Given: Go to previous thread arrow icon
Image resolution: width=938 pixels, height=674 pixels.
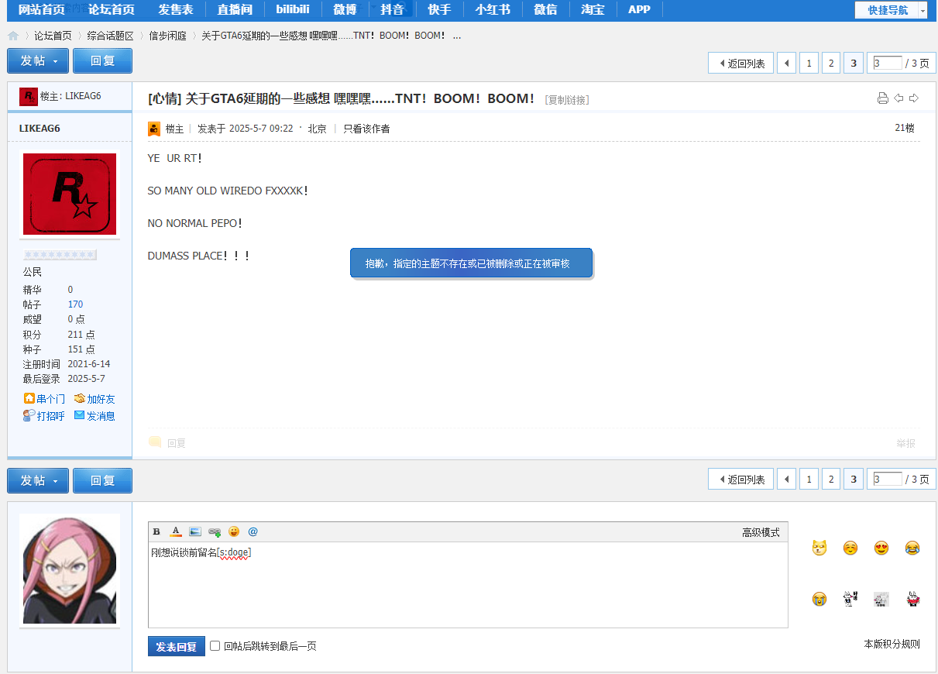Looking at the screenshot, I should [x=898, y=98].
